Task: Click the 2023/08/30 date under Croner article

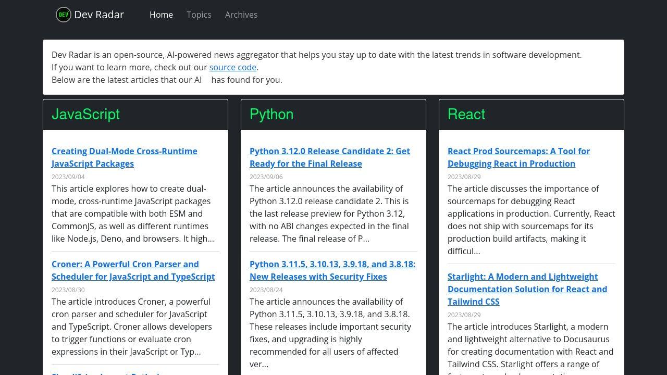Action: click(x=68, y=290)
